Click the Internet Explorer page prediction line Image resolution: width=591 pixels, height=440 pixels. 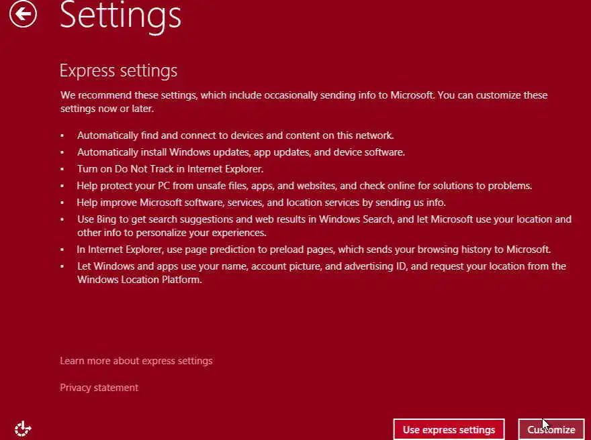pos(314,250)
